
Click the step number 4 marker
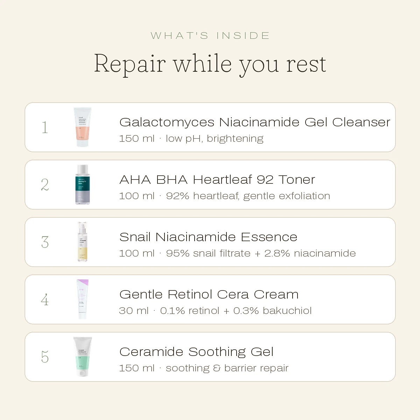coord(45,300)
